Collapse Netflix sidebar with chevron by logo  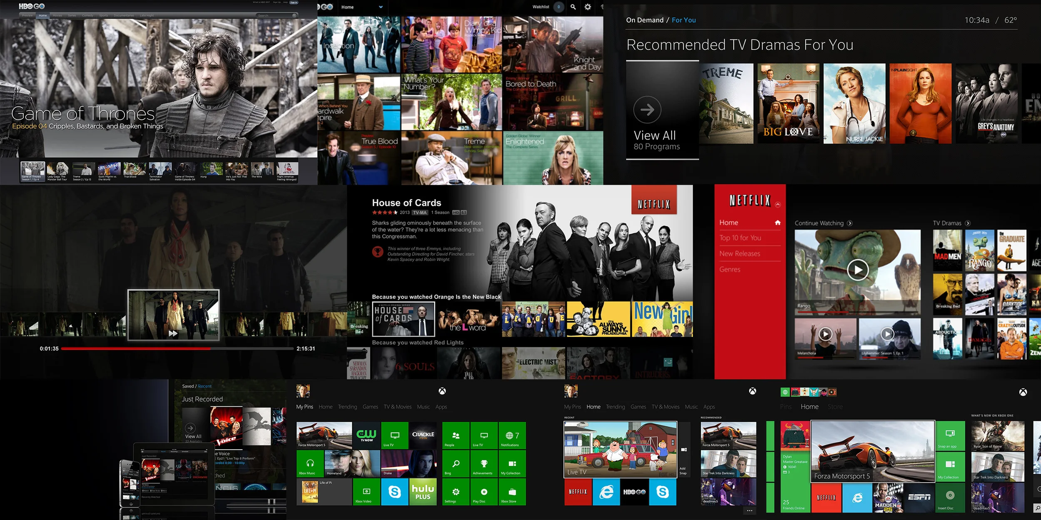coord(778,205)
